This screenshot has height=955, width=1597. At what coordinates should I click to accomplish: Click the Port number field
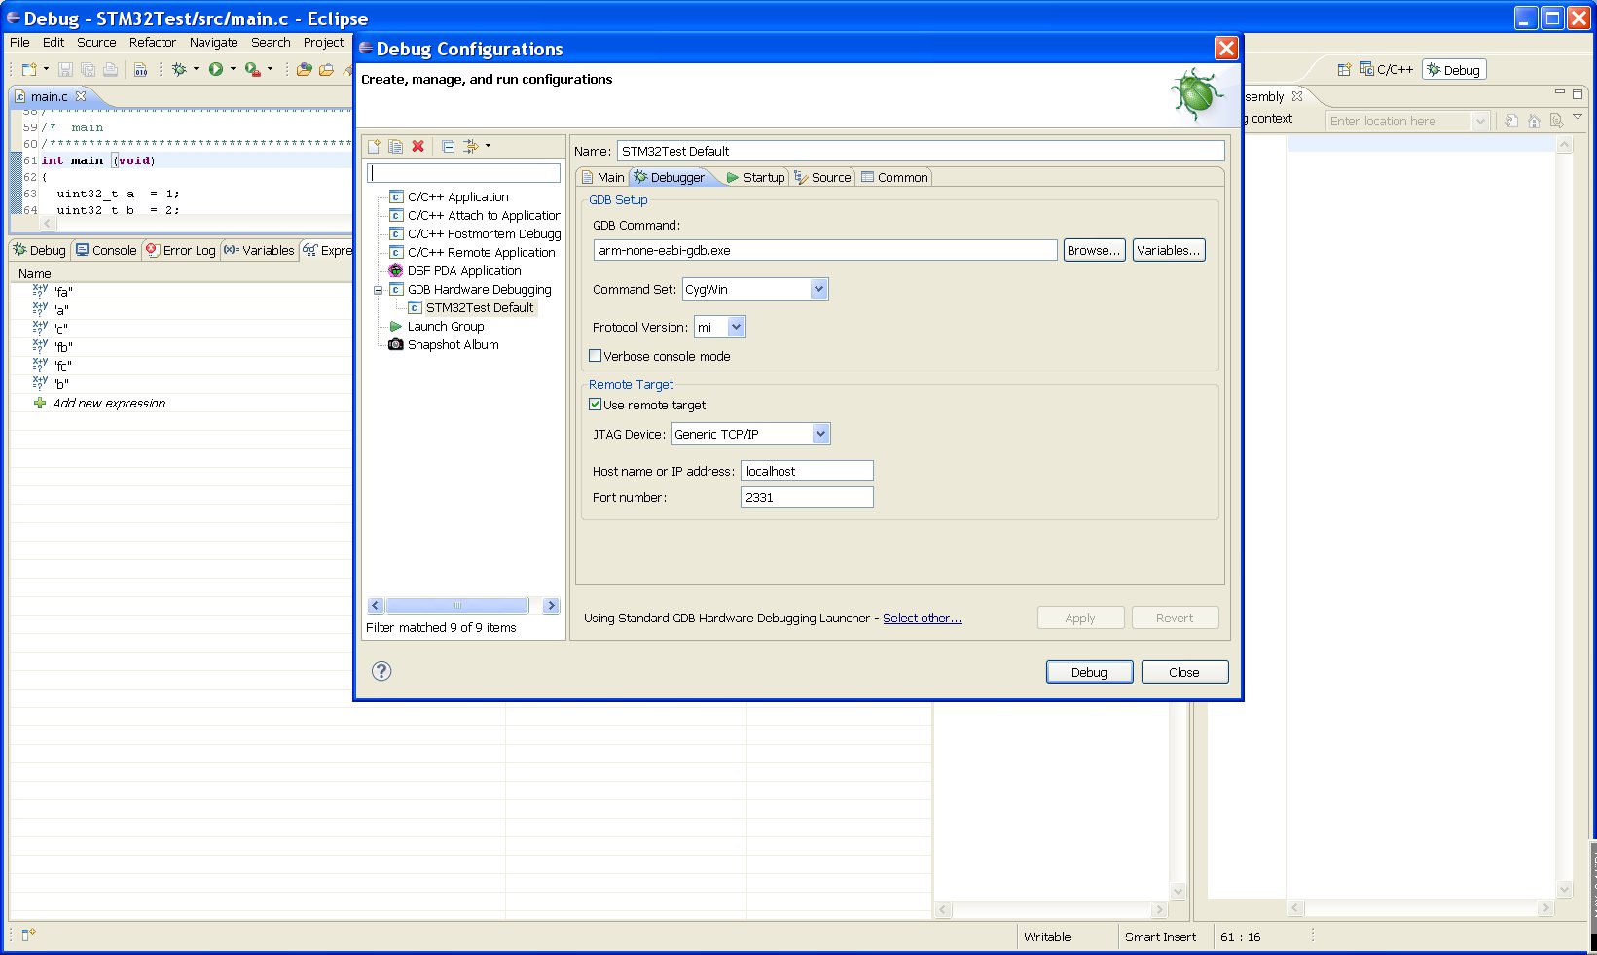point(807,497)
